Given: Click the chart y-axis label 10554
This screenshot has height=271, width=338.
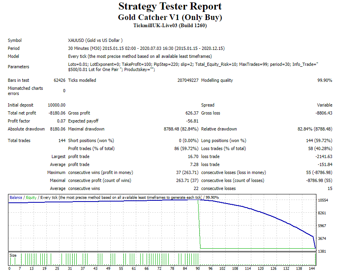Looking at the screenshot, I should 323,200.
